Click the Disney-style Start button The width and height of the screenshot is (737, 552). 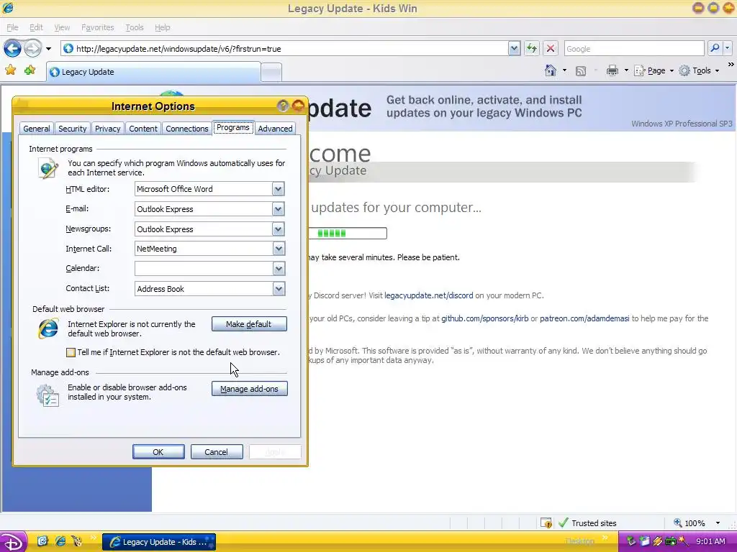point(13,542)
